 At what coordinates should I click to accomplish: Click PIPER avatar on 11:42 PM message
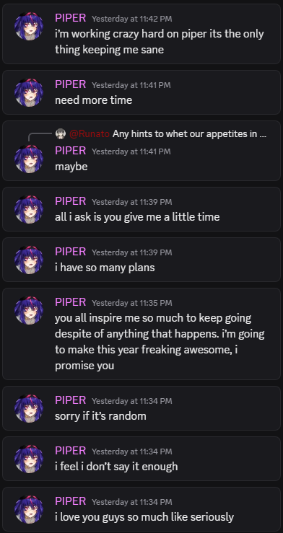29,26
